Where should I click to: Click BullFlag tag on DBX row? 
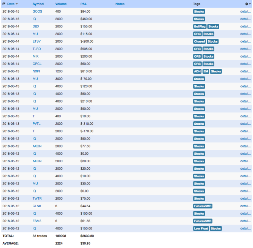coord(199,26)
